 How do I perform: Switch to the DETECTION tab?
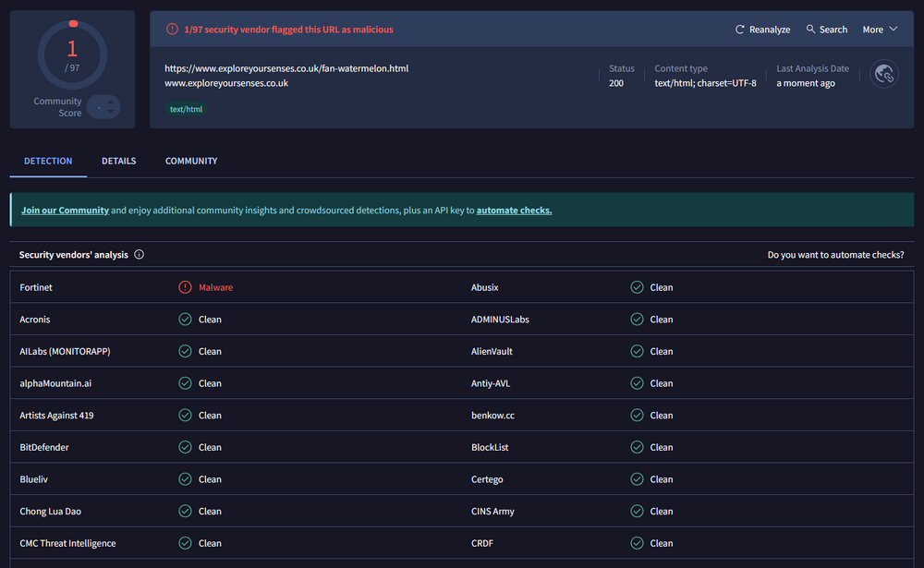(x=48, y=161)
